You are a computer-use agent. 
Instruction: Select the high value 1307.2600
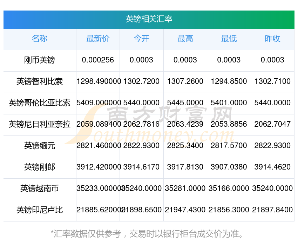pyautogui.click(x=185, y=81)
